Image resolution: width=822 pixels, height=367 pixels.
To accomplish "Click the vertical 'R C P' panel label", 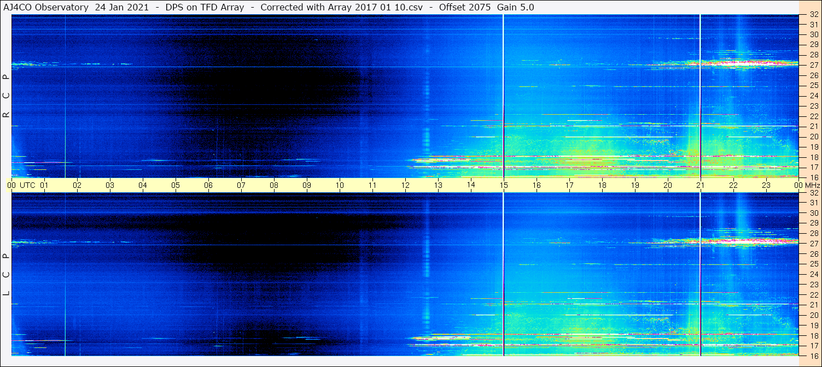I will coord(6,96).
